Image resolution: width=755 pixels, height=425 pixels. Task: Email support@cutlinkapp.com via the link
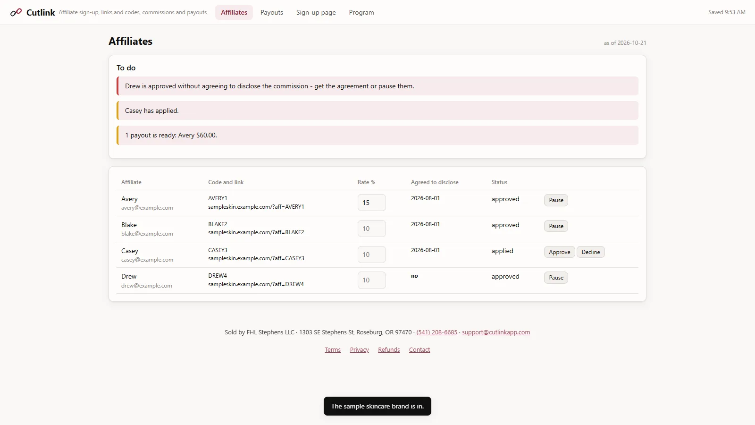(x=496, y=332)
